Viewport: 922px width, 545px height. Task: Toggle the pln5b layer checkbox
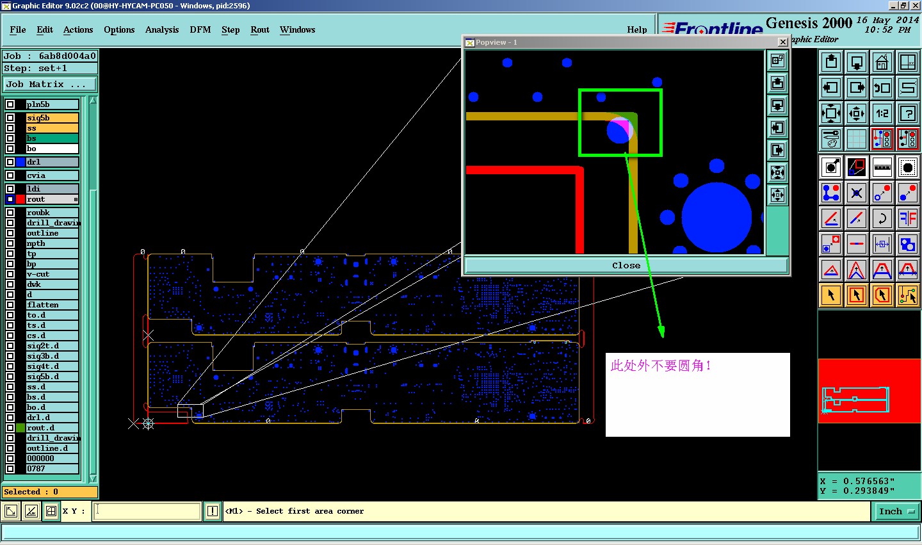pos(10,104)
